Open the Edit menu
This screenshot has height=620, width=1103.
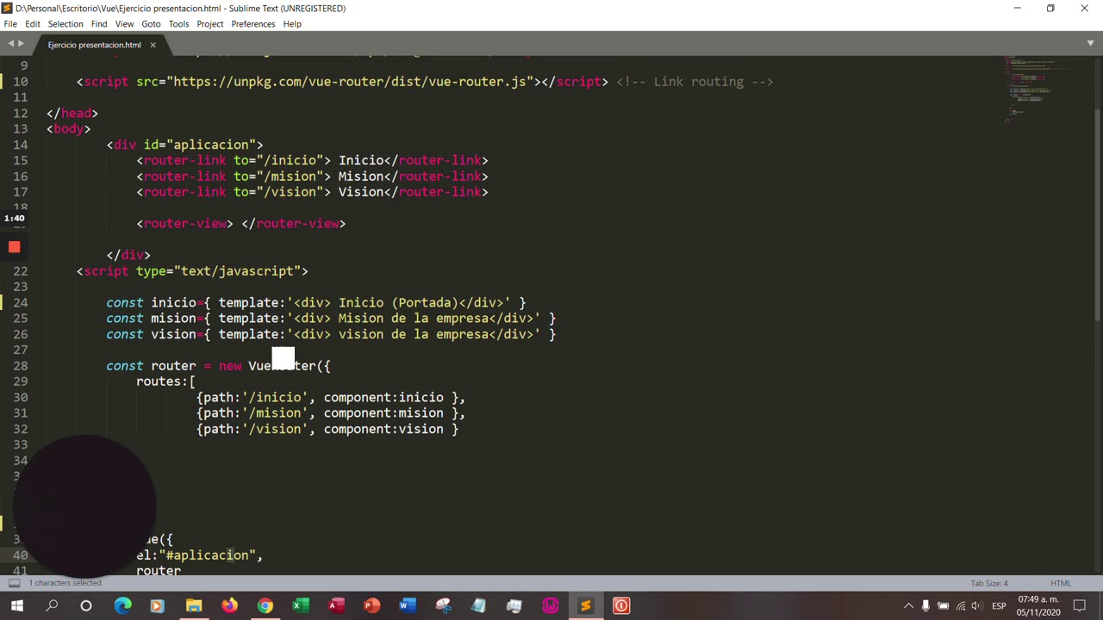click(33, 23)
